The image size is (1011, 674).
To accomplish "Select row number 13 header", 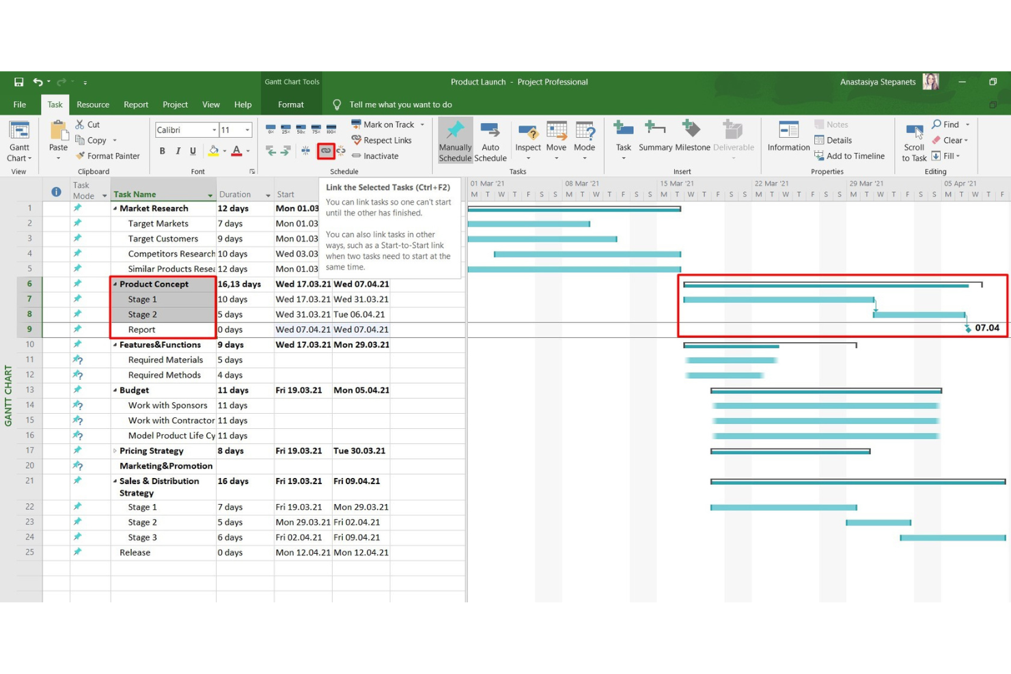I will 29,390.
